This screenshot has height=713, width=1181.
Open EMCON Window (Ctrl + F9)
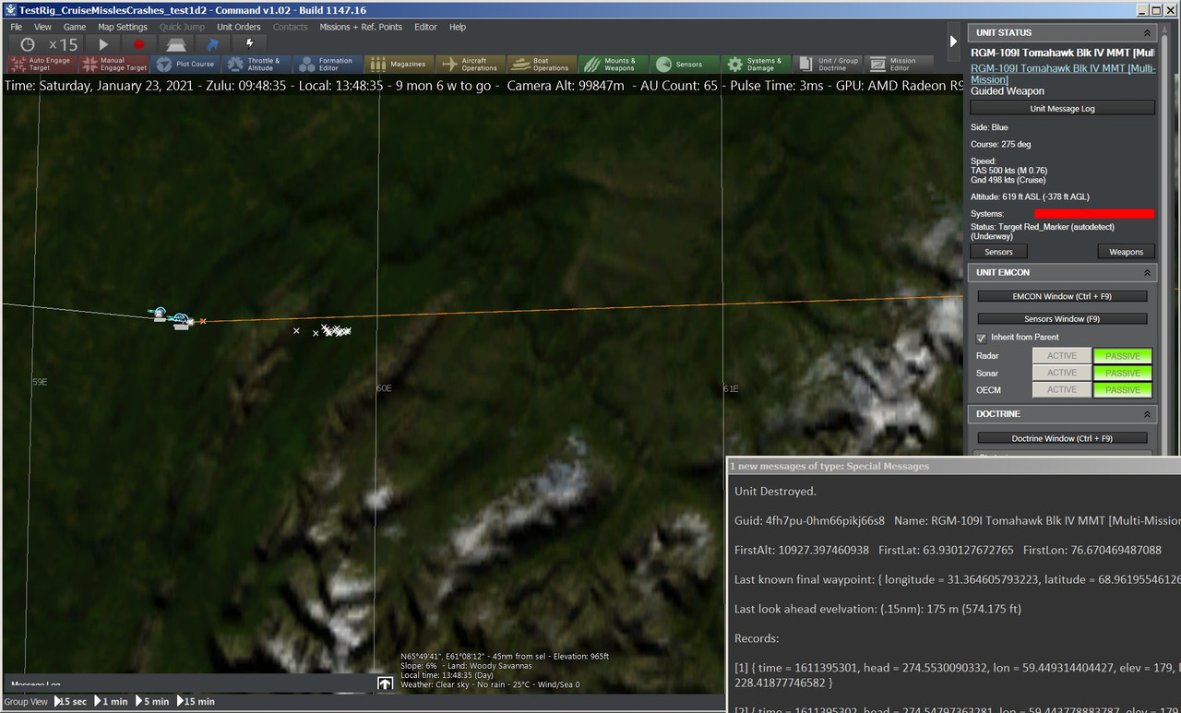(1062, 296)
